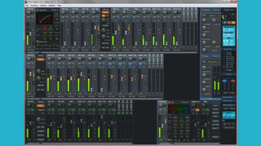Open the File menu
The image size is (261, 146).
click(27, 5)
